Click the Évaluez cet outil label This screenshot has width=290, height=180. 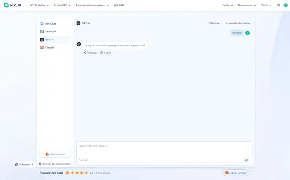pyautogui.click(x=51, y=173)
